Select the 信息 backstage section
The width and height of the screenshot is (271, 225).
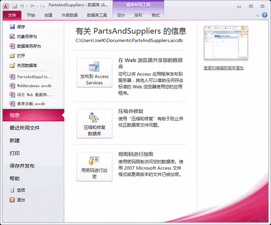click(x=33, y=115)
